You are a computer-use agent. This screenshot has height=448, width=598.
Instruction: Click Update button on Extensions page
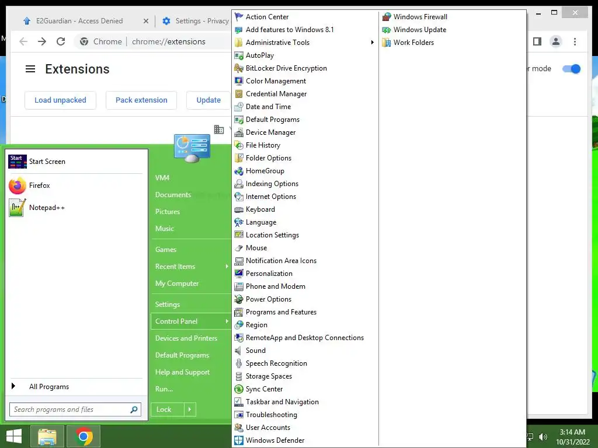pyautogui.click(x=208, y=100)
